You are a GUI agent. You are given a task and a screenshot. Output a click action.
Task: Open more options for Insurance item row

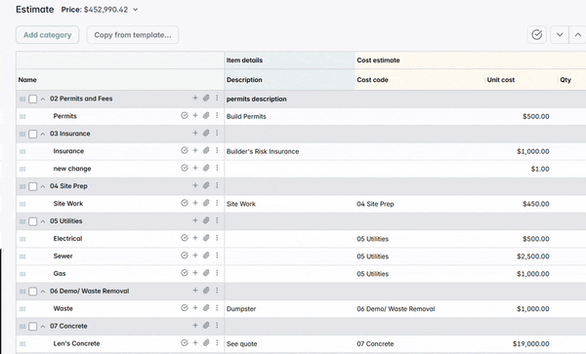coord(217,150)
